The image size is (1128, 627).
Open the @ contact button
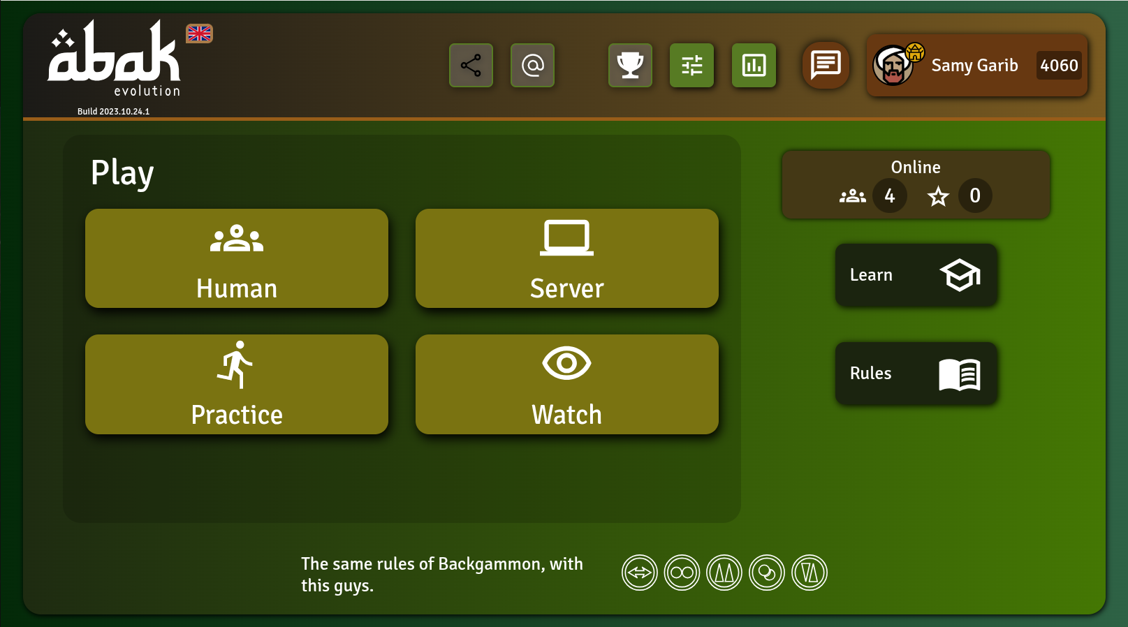(532, 66)
